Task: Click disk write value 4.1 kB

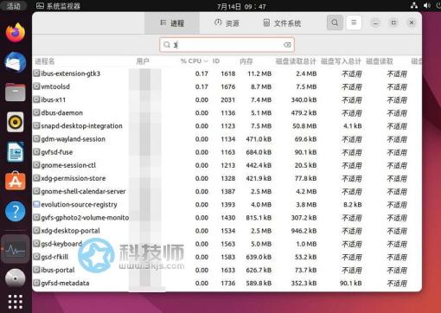Action: [x=352, y=126]
